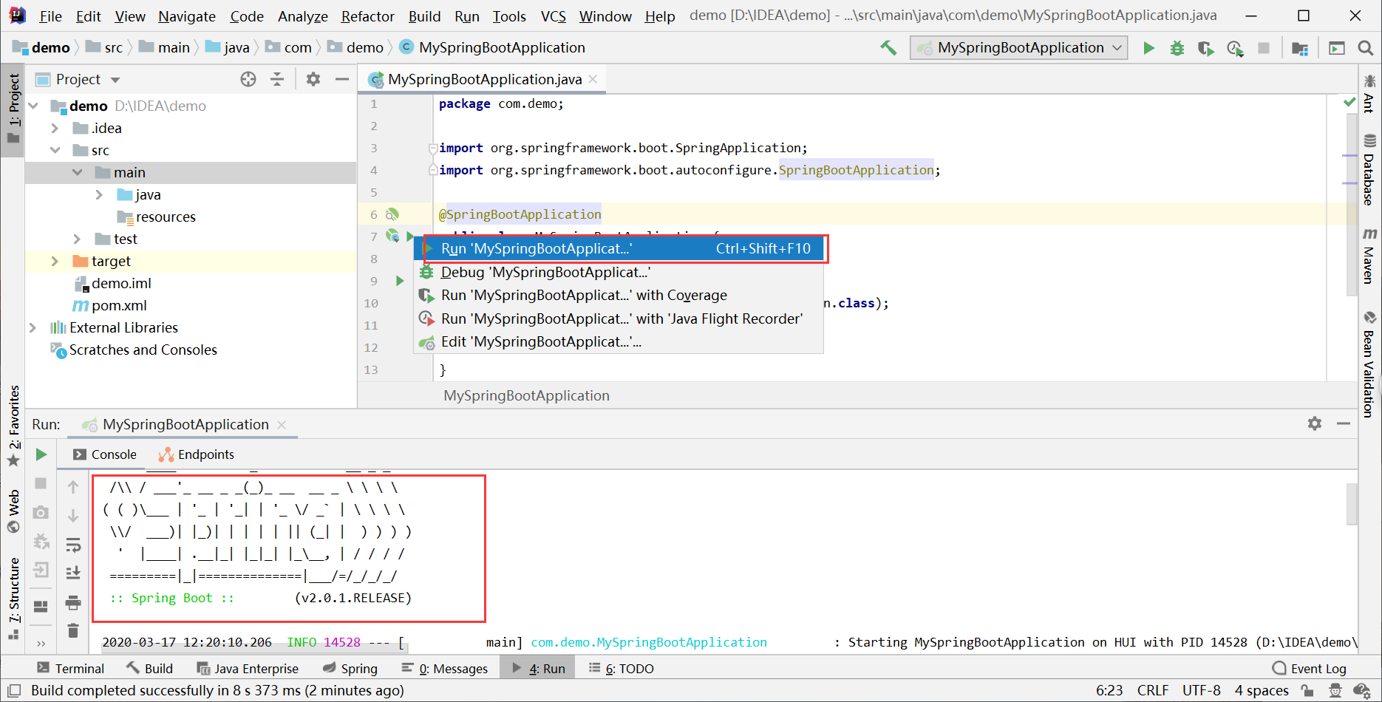Click the up stack trace arrow in console
Image resolution: width=1382 pixels, height=702 pixels.
coord(73,487)
